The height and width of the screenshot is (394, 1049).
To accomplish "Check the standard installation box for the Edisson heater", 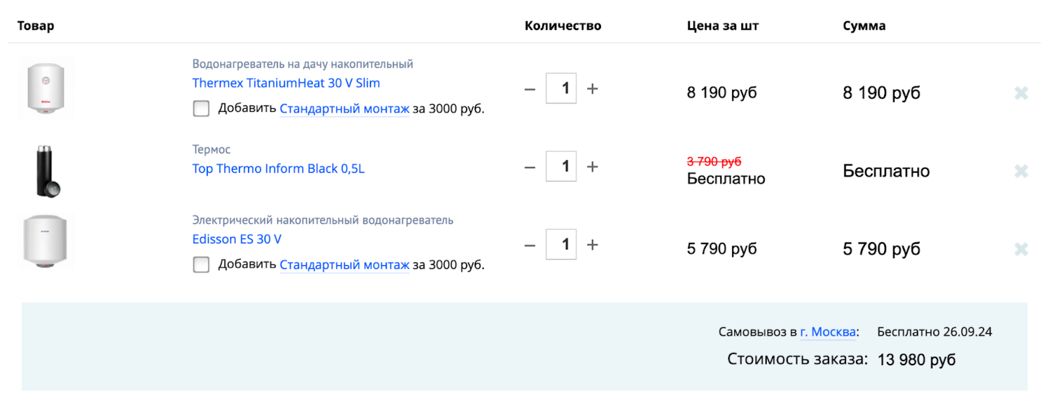I will point(201,265).
